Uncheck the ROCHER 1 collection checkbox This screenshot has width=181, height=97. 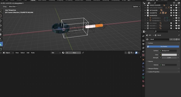pos(171,26)
